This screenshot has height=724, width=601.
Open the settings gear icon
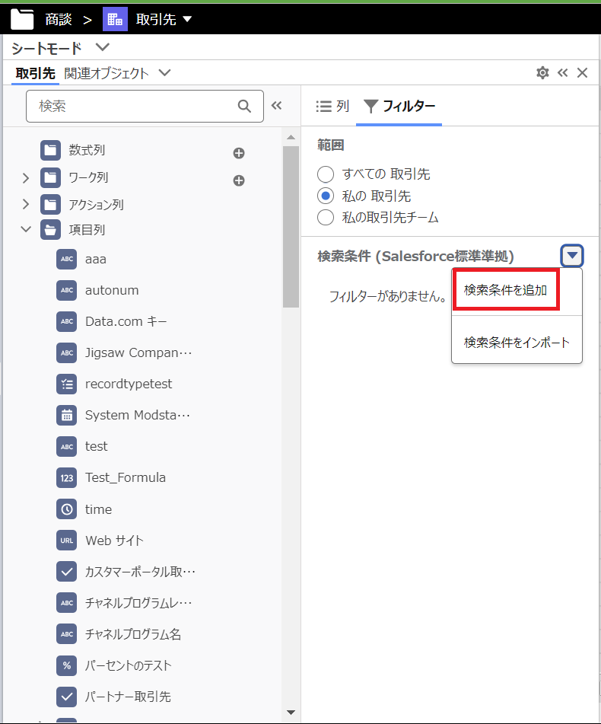point(543,72)
